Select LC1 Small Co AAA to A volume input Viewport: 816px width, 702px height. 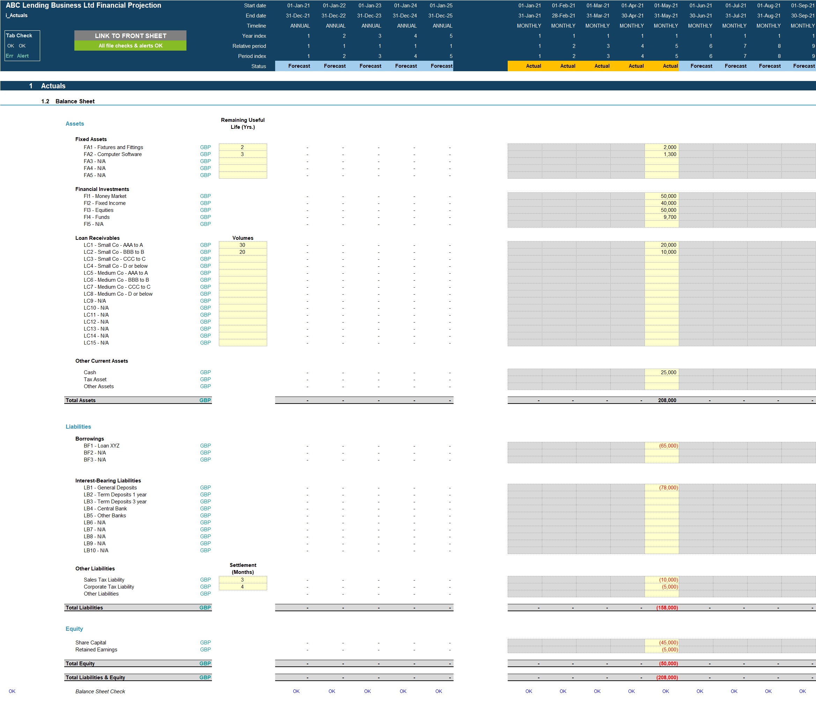tap(243, 245)
